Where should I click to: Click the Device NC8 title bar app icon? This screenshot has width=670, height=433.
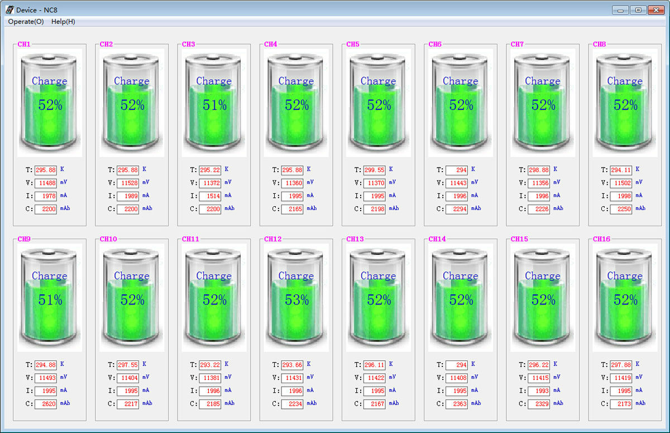9,9
